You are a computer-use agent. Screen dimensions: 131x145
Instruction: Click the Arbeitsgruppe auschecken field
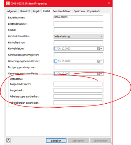[78, 96]
